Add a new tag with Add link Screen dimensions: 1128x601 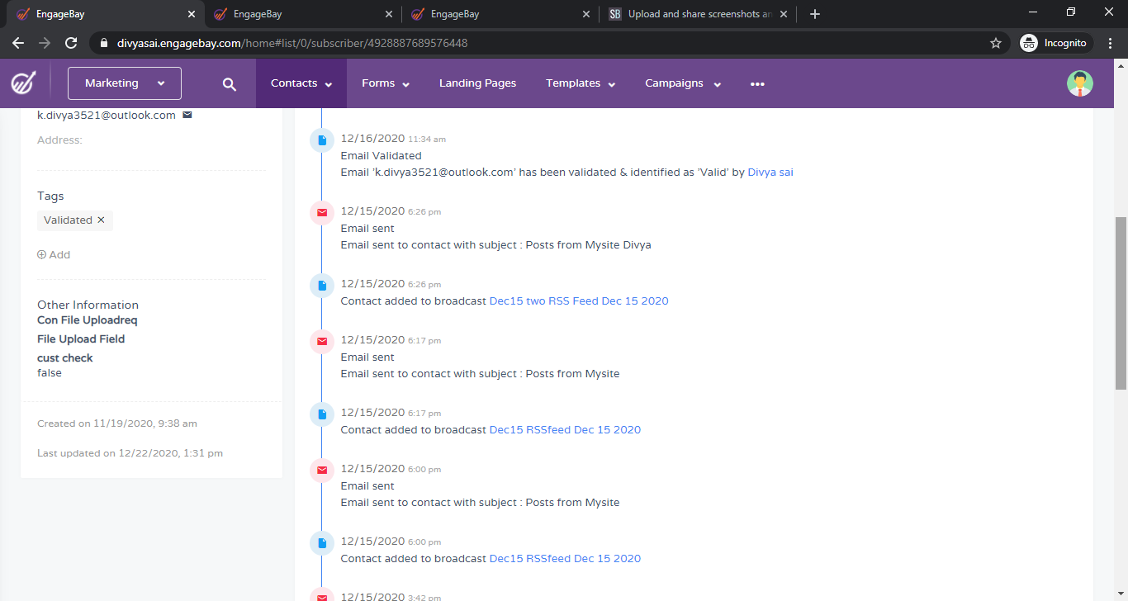pyautogui.click(x=54, y=254)
